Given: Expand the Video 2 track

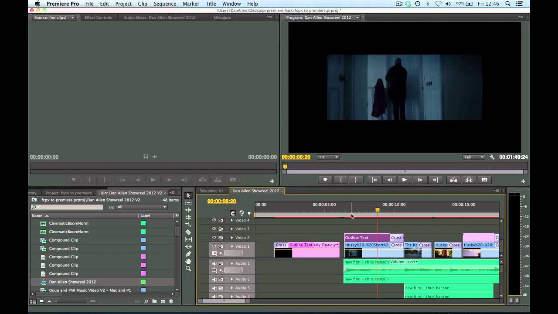Looking at the screenshot, I should tap(231, 238).
